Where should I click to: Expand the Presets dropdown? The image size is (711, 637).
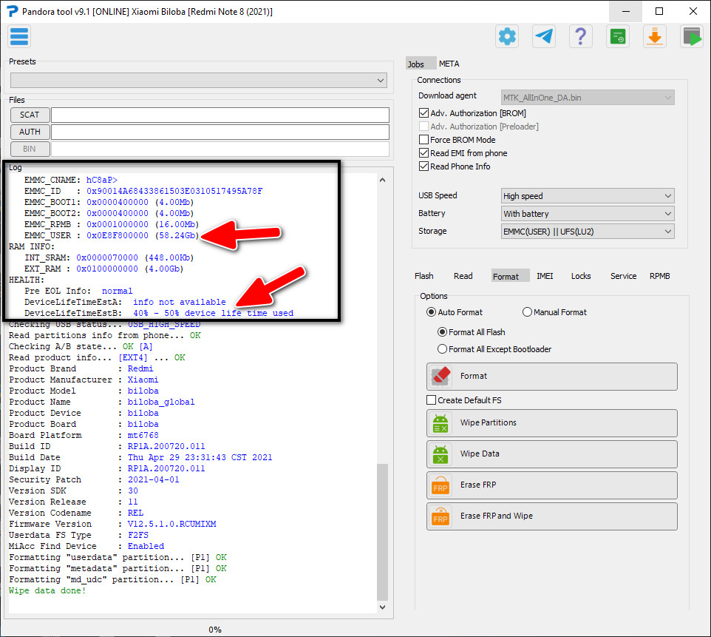(199, 81)
